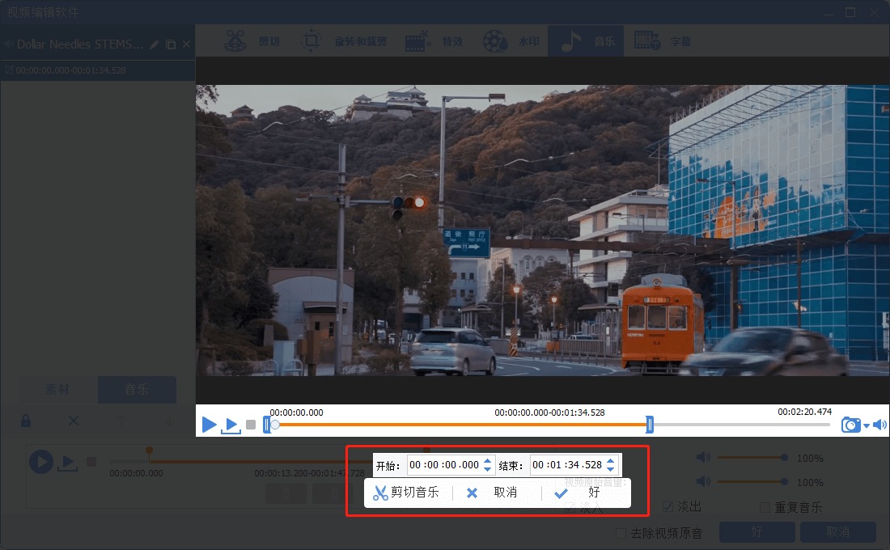This screenshot has width=890, height=550.
Task: Select the right trim handle on the timeline
Action: pos(650,425)
